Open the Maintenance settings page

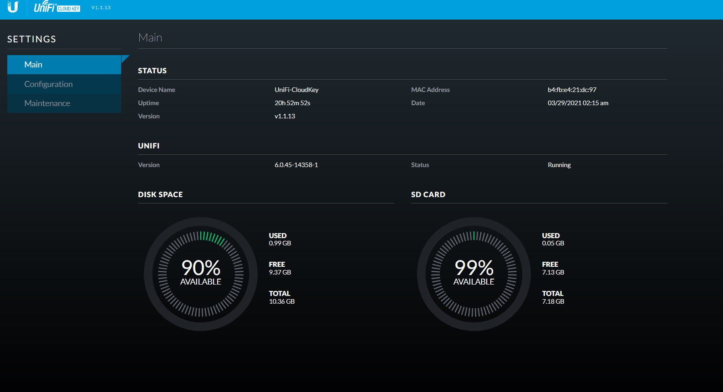coord(64,103)
